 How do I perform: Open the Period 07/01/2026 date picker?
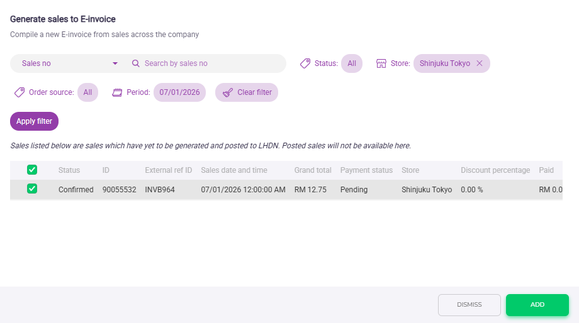[x=179, y=92]
